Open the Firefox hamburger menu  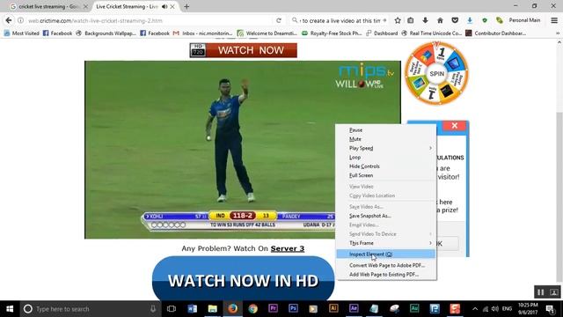click(554, 20)
